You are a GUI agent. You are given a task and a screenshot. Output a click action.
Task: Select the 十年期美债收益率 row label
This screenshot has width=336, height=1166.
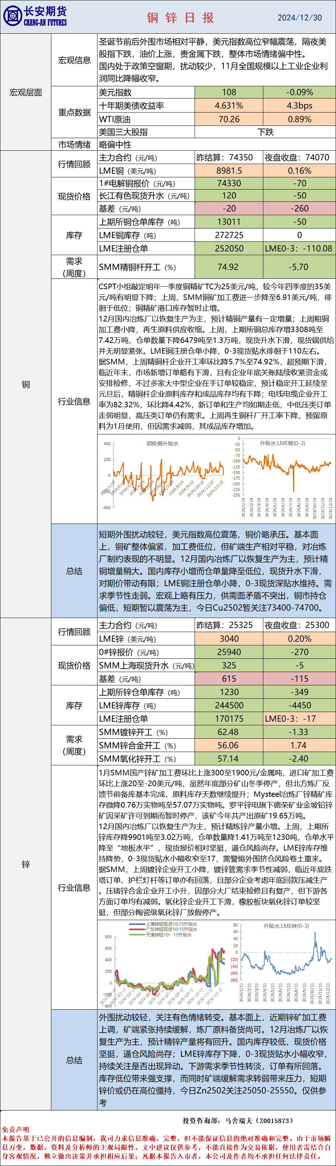(131, 106)
